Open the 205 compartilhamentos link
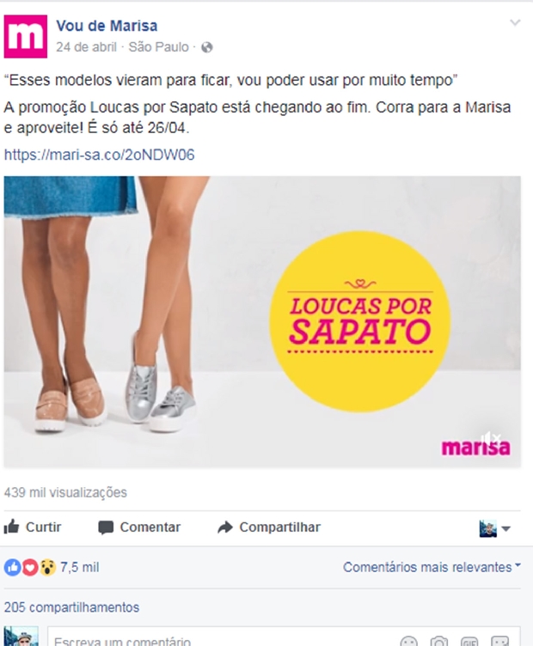This screenshot has height=646, width=533. tap(71, 607)
